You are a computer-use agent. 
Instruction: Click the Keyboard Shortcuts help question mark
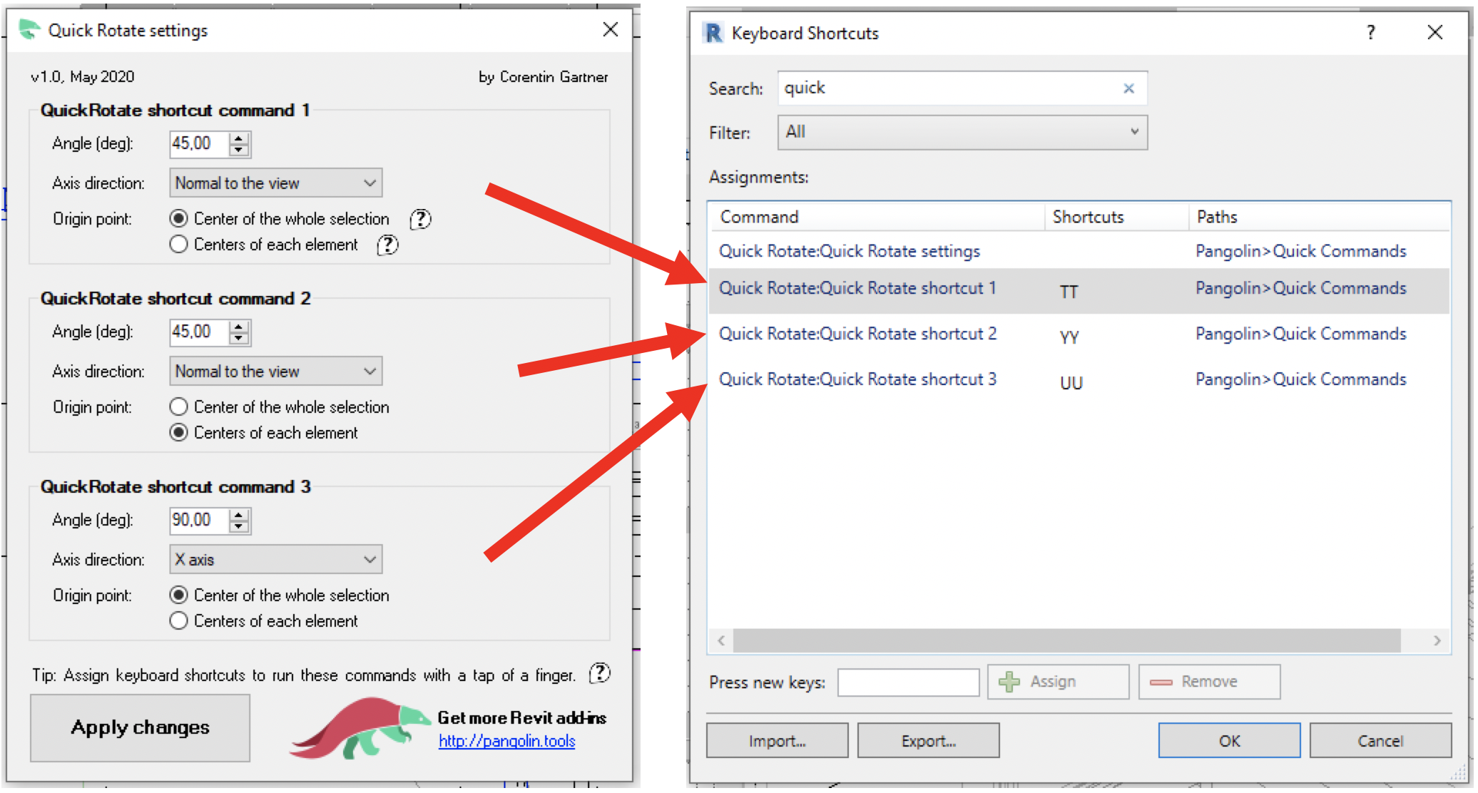(x=1370, y=32)
